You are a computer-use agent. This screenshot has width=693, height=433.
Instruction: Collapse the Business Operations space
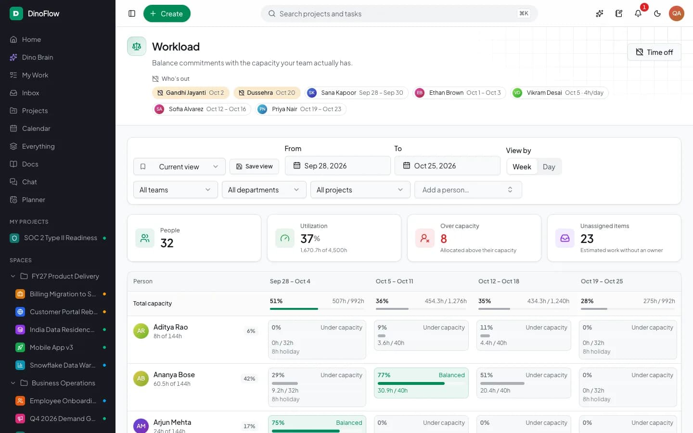tap(13, 383)
